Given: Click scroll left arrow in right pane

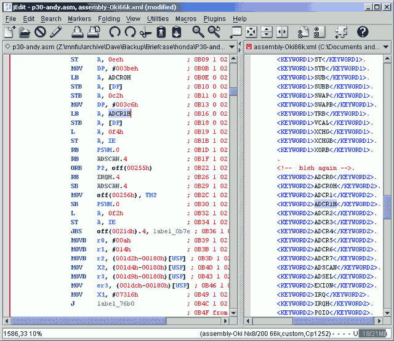Looking at the screenshot, I should 248,321.
